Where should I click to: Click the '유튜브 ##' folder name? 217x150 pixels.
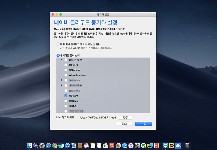coord(74,96)
